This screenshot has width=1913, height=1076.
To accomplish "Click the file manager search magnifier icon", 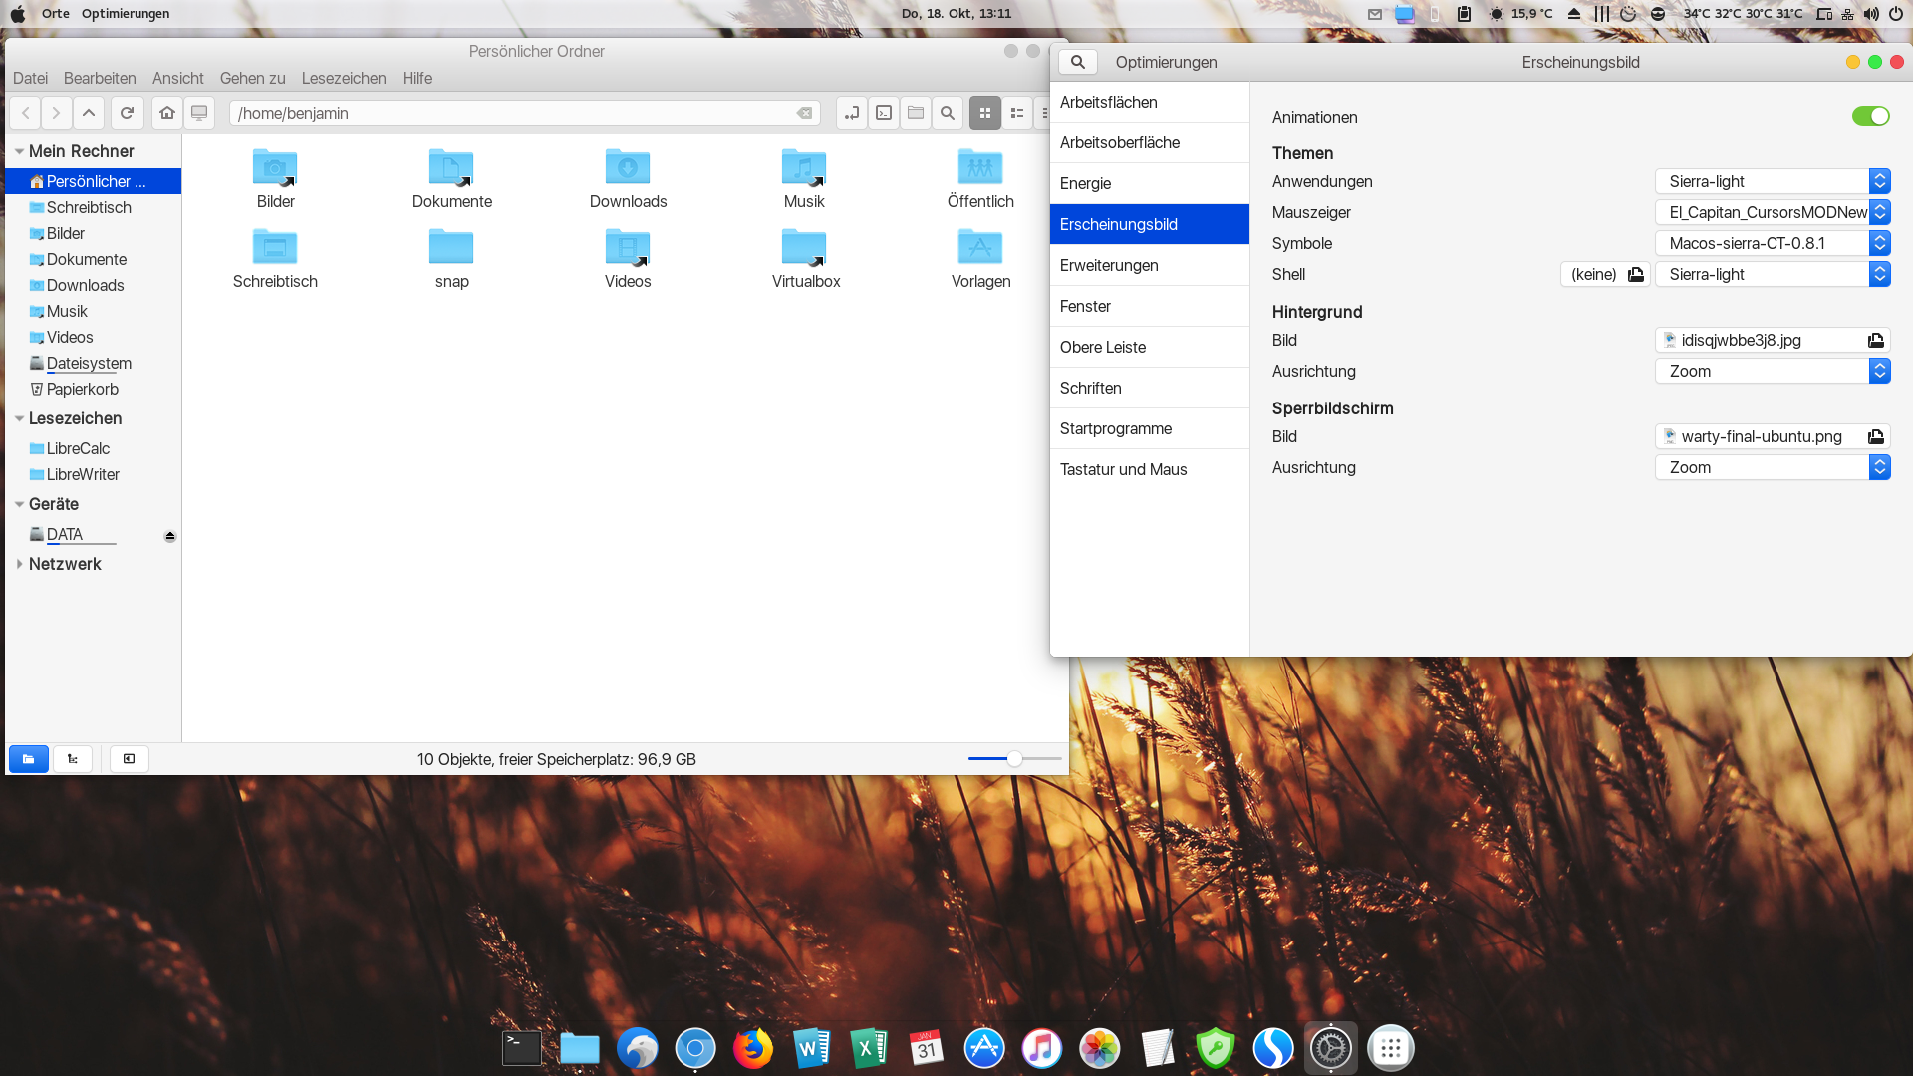I will click(948, 113).
